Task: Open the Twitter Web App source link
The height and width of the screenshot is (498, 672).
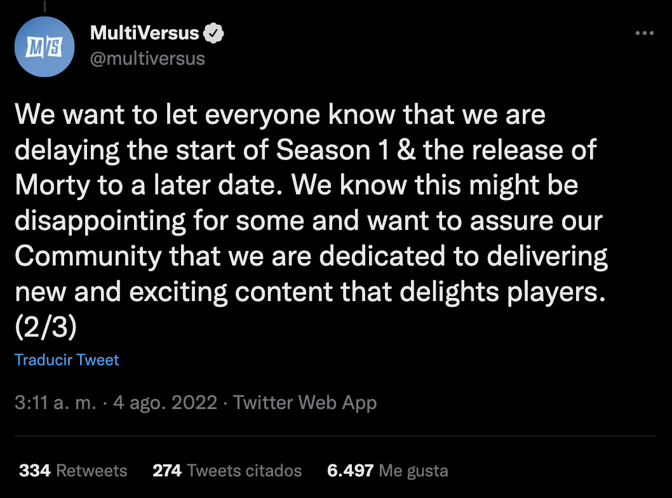Action: (305, 403)
